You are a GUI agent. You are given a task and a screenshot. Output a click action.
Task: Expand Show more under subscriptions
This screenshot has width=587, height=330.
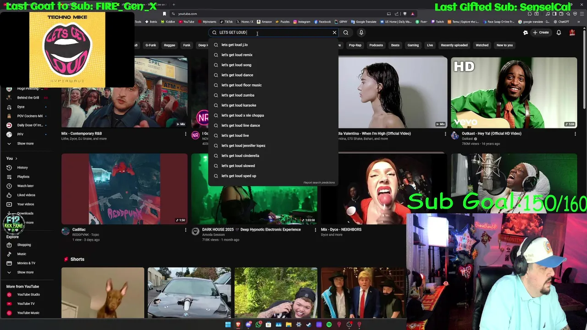25,143
